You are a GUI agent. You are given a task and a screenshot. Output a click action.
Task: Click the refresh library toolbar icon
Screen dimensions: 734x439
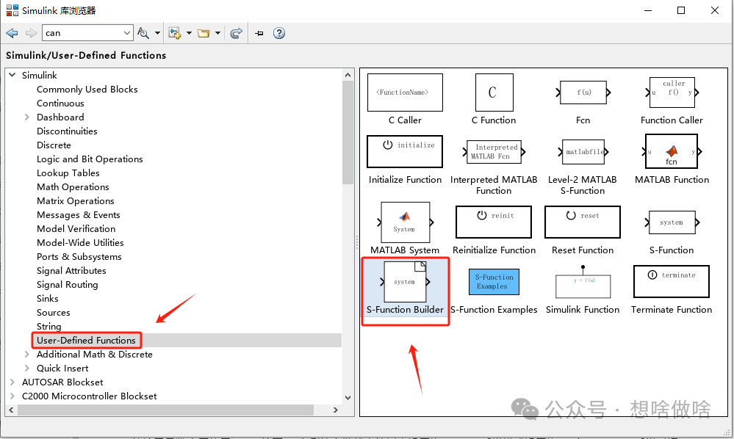click(237, 33)
